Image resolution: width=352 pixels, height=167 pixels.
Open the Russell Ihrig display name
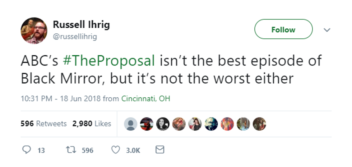(x=81, y=25)
